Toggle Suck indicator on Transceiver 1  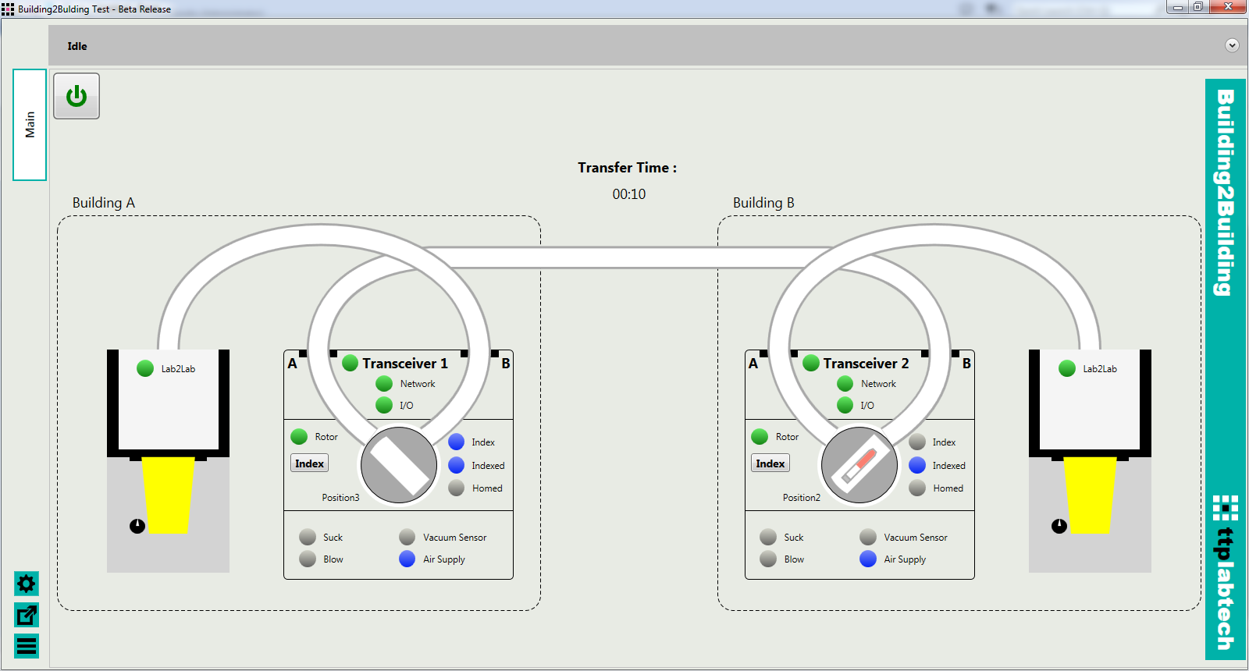[308, 537]
